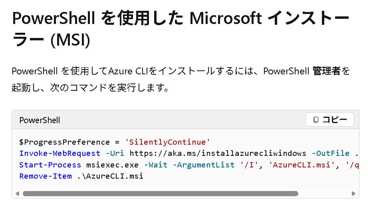The image size is (375, 205).
Task: Click the -OutFile parameter in the code
Action: 330,153
